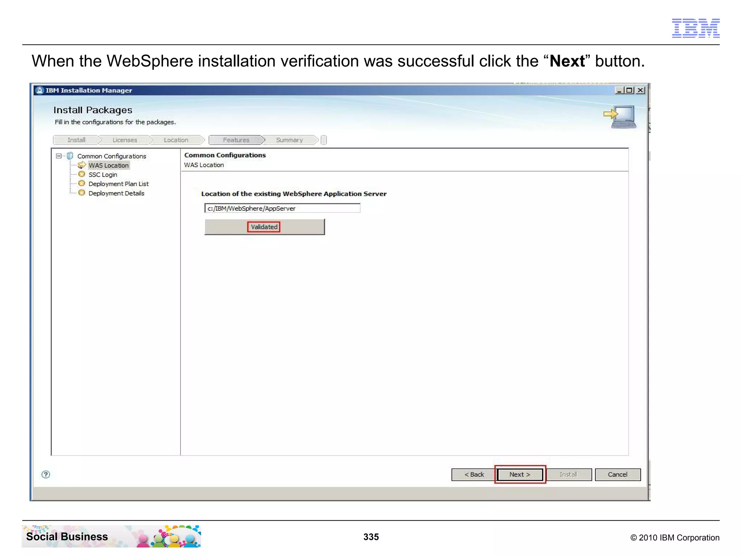The width and height of the screenshot is (742, 556).
Task: Click the WebSphere Application Server location field
Action: tap(282, 208)
